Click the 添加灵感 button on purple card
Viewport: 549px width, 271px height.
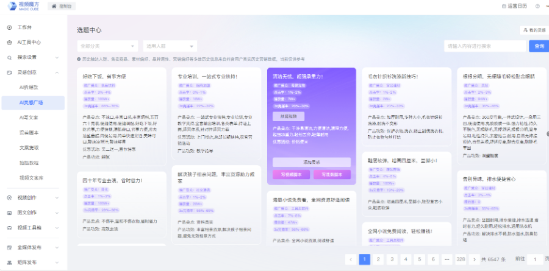(x=312, y=162)
